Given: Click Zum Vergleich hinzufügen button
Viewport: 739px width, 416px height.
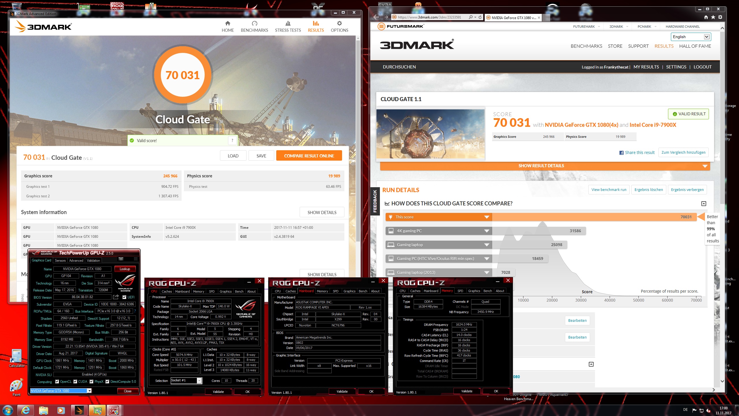Looking at the screenshot, I should tap(683, 152).
